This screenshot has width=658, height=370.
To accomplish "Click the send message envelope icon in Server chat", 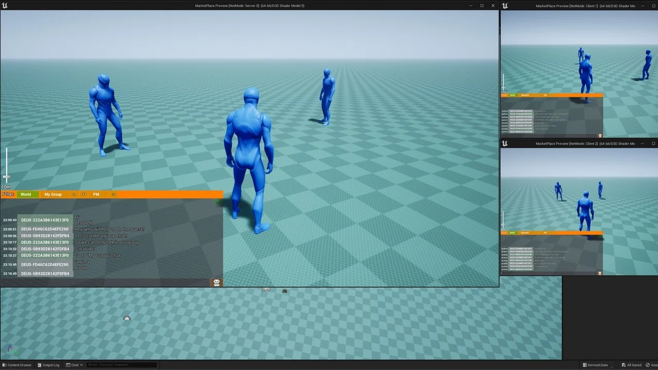I will click(216, 282).
